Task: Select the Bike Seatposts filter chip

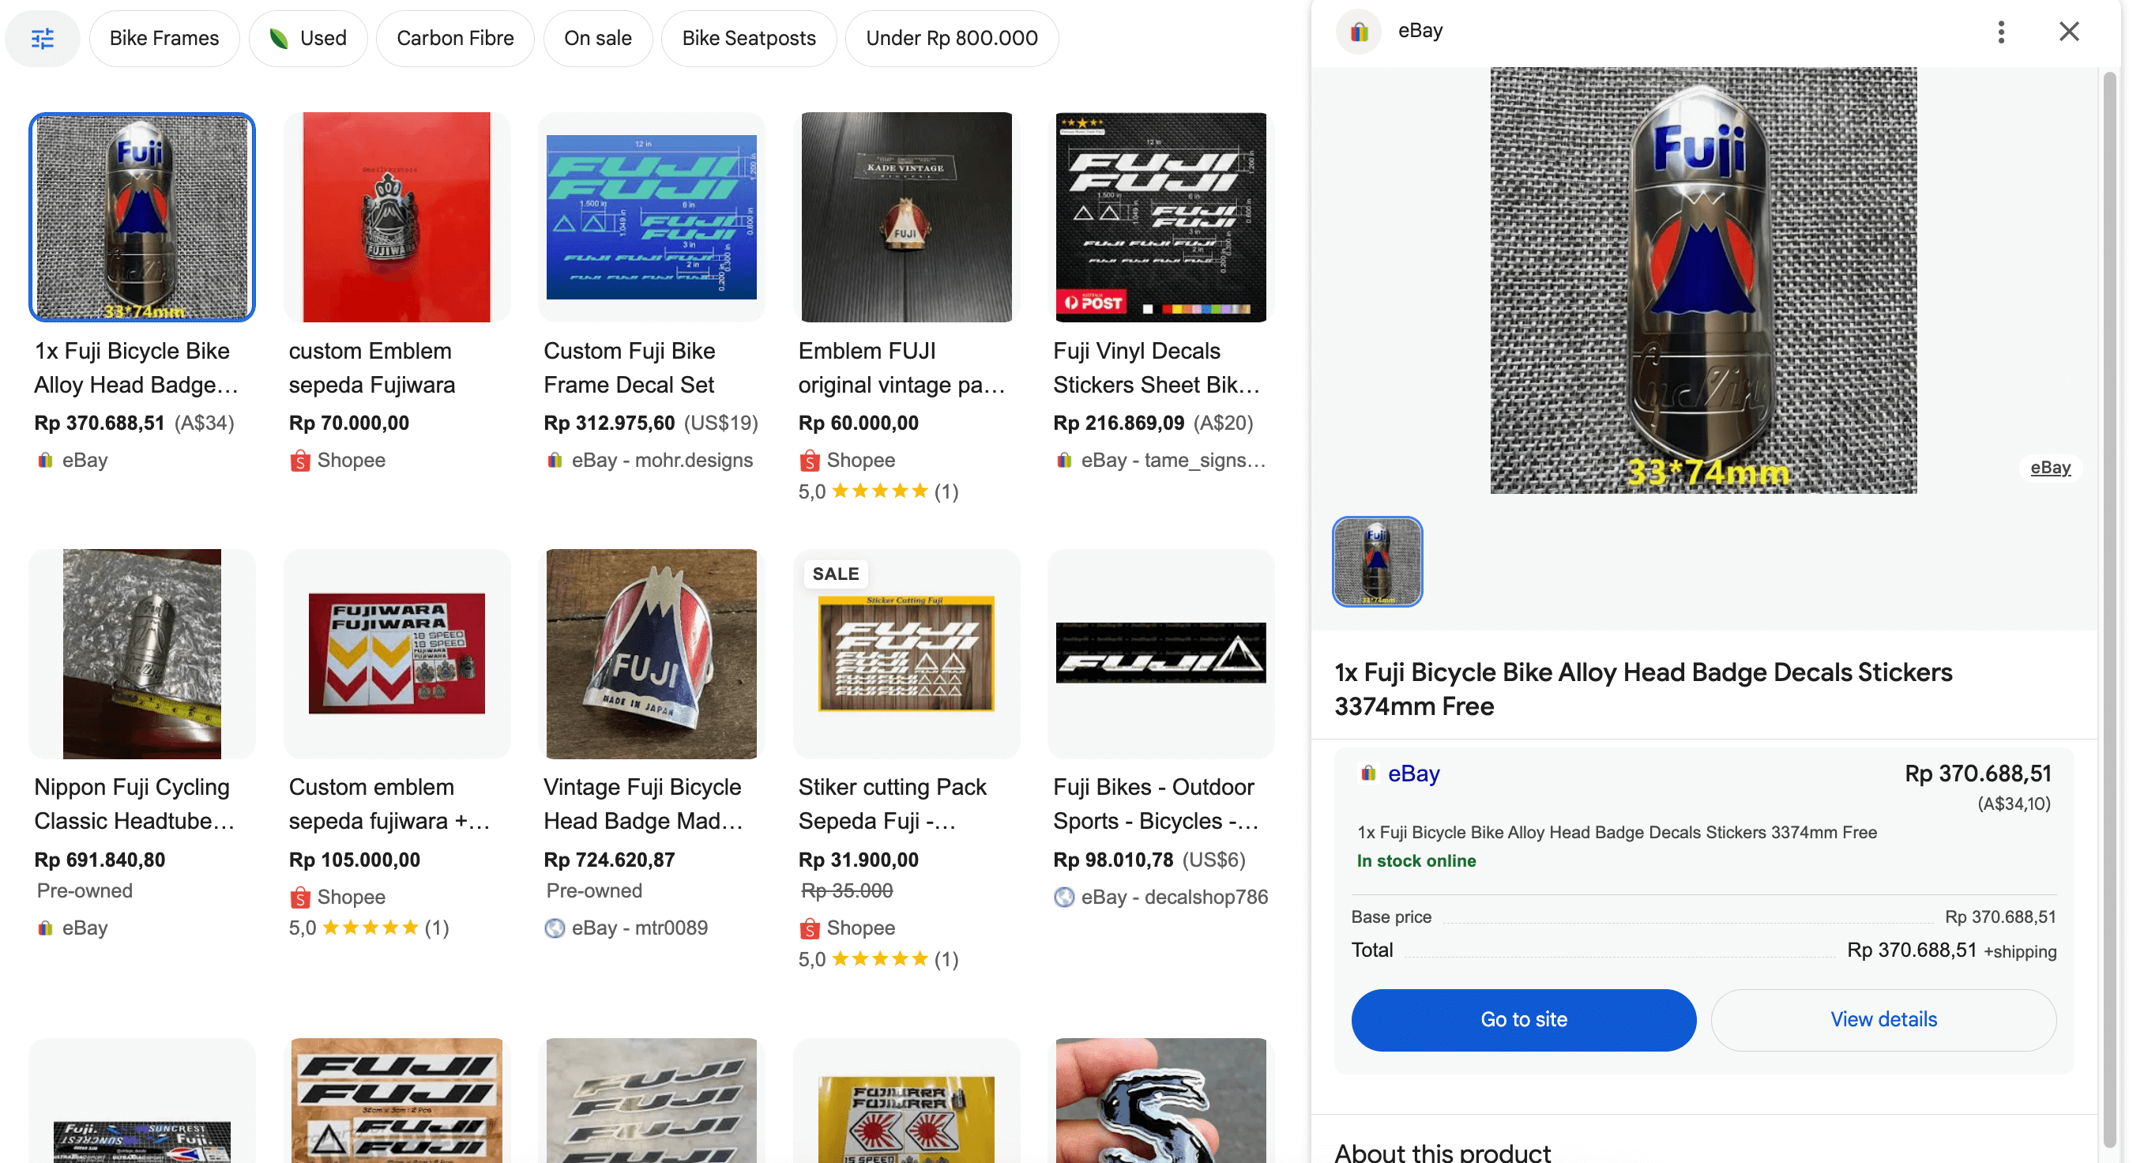Action: (748, 38)
